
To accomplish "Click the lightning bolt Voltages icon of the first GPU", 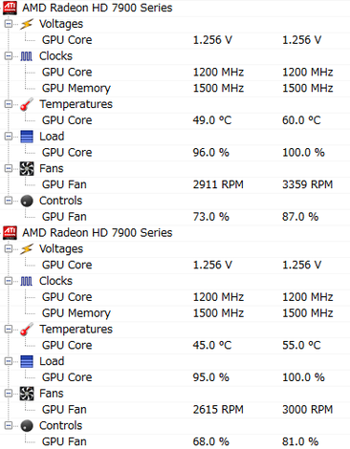I will click(x=27, y=24).
